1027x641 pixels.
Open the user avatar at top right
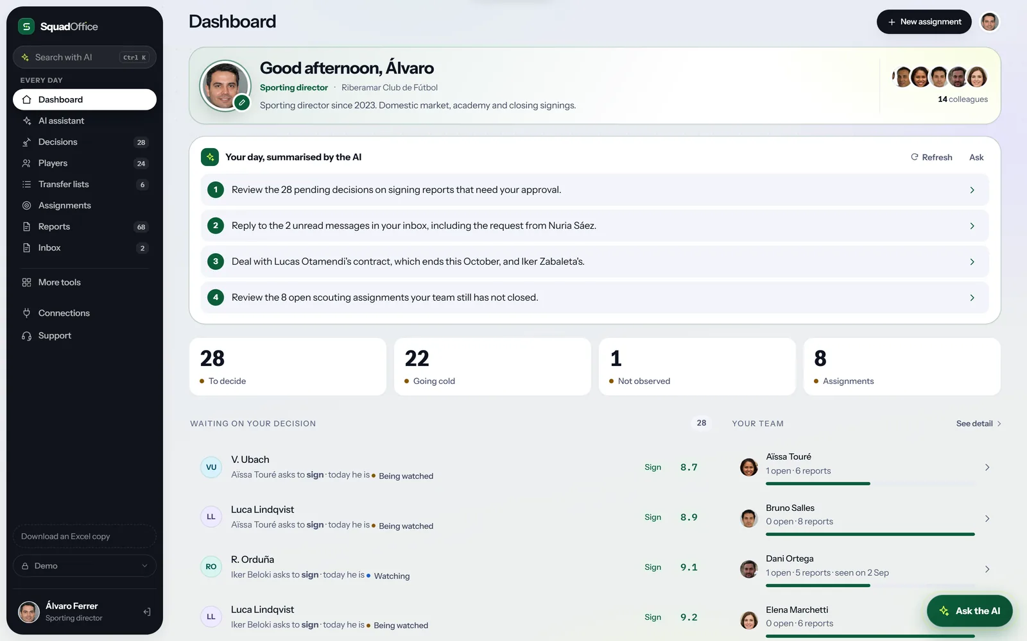989,22
